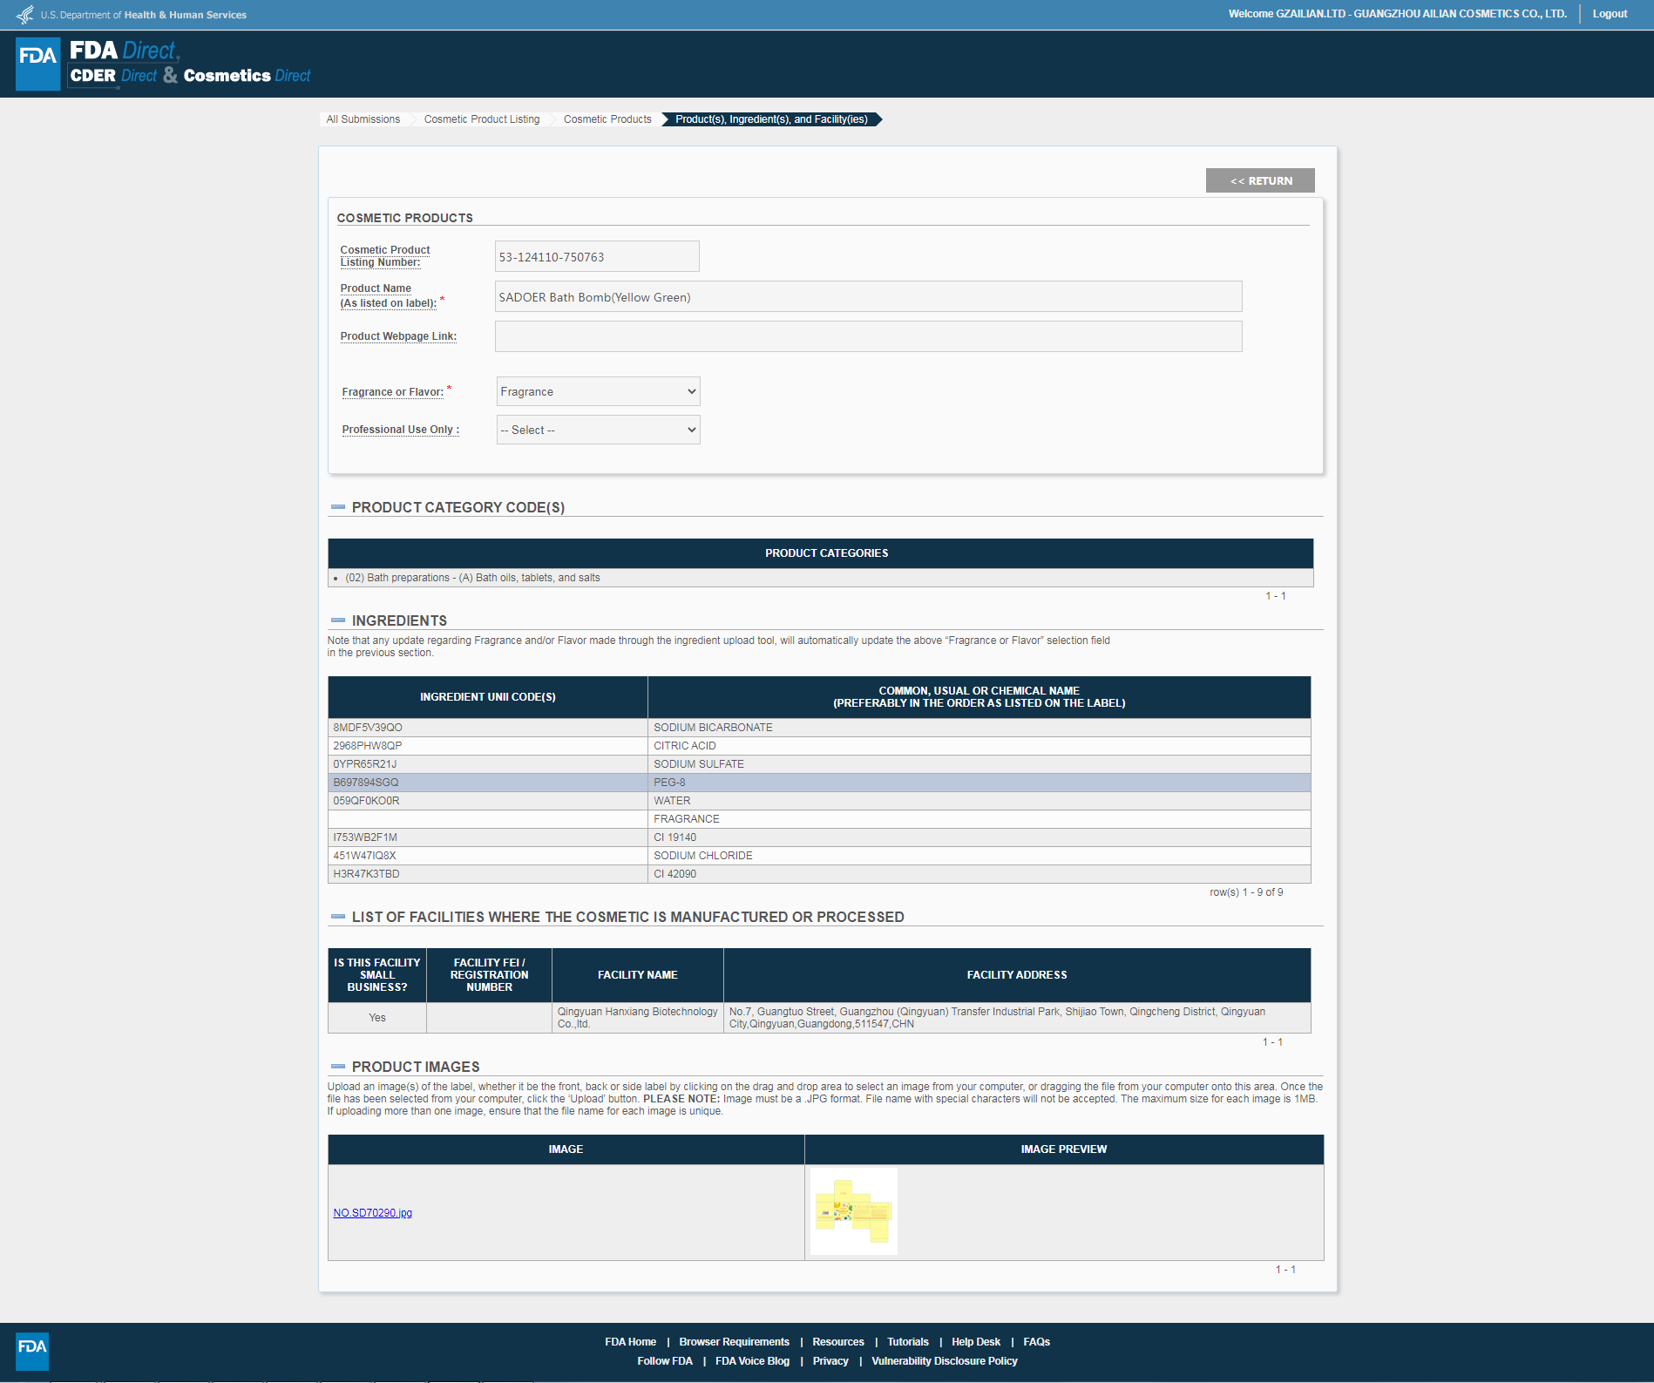Open Help Desk in the footer
Viewport: 1654px width, 1383px height.
point(975,1342)
